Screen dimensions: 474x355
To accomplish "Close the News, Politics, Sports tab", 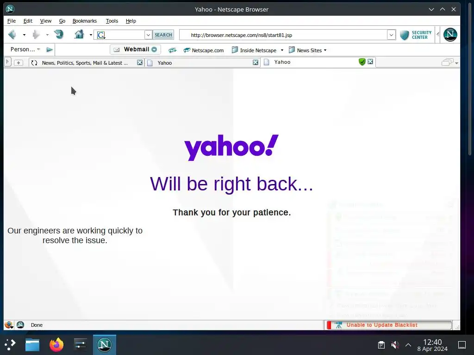I will pyautogui.click(x=140, y=62).
